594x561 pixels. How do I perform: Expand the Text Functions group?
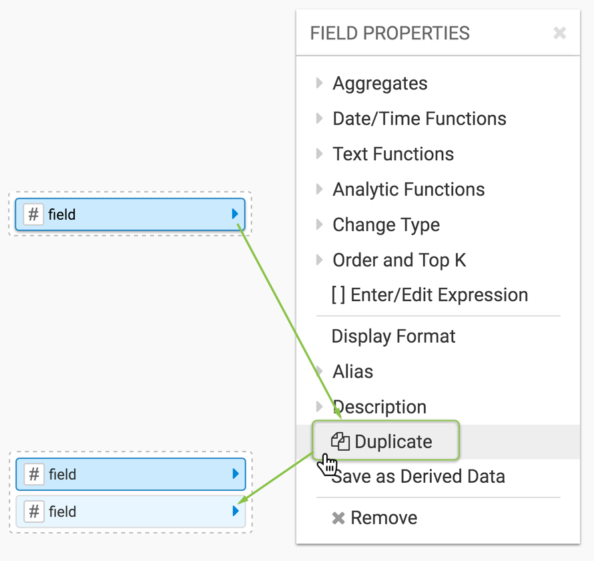(393, 154)
